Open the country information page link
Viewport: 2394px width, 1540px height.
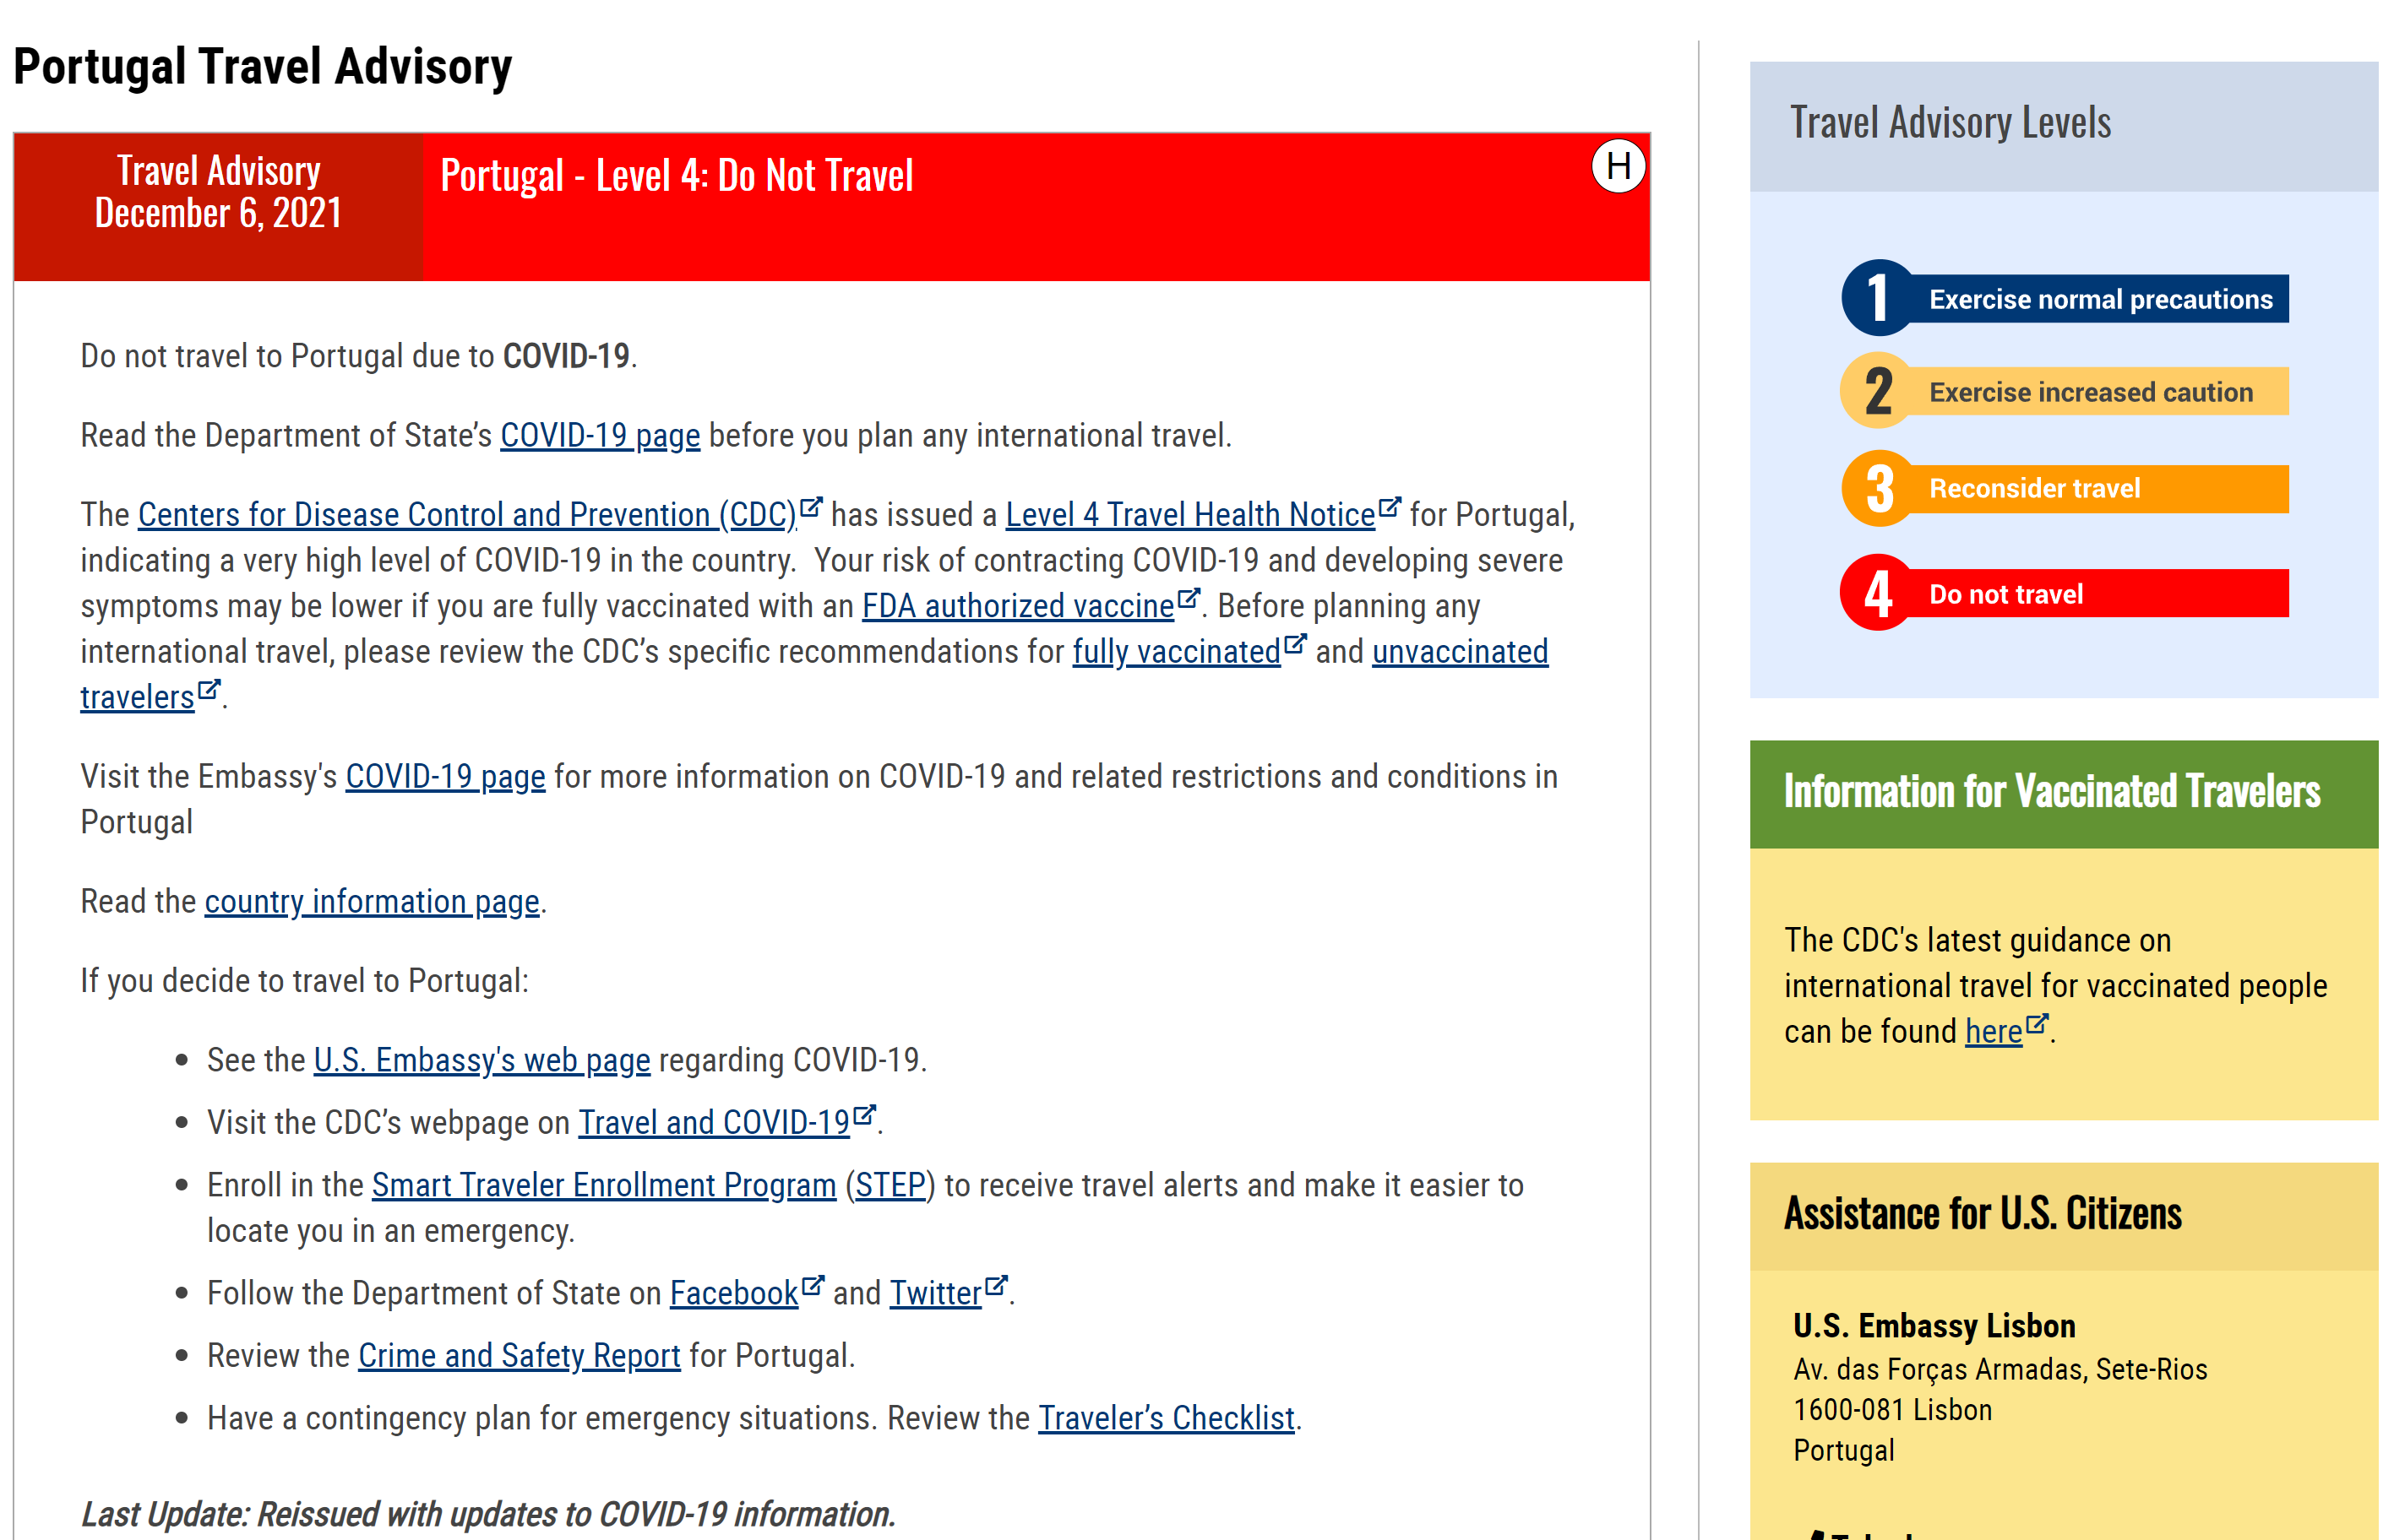click(373, 902)
